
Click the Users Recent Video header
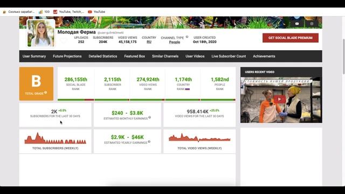260,72
